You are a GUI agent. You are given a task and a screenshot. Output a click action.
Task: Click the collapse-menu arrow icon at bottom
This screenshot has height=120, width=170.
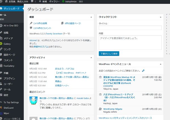coord(1,119)
